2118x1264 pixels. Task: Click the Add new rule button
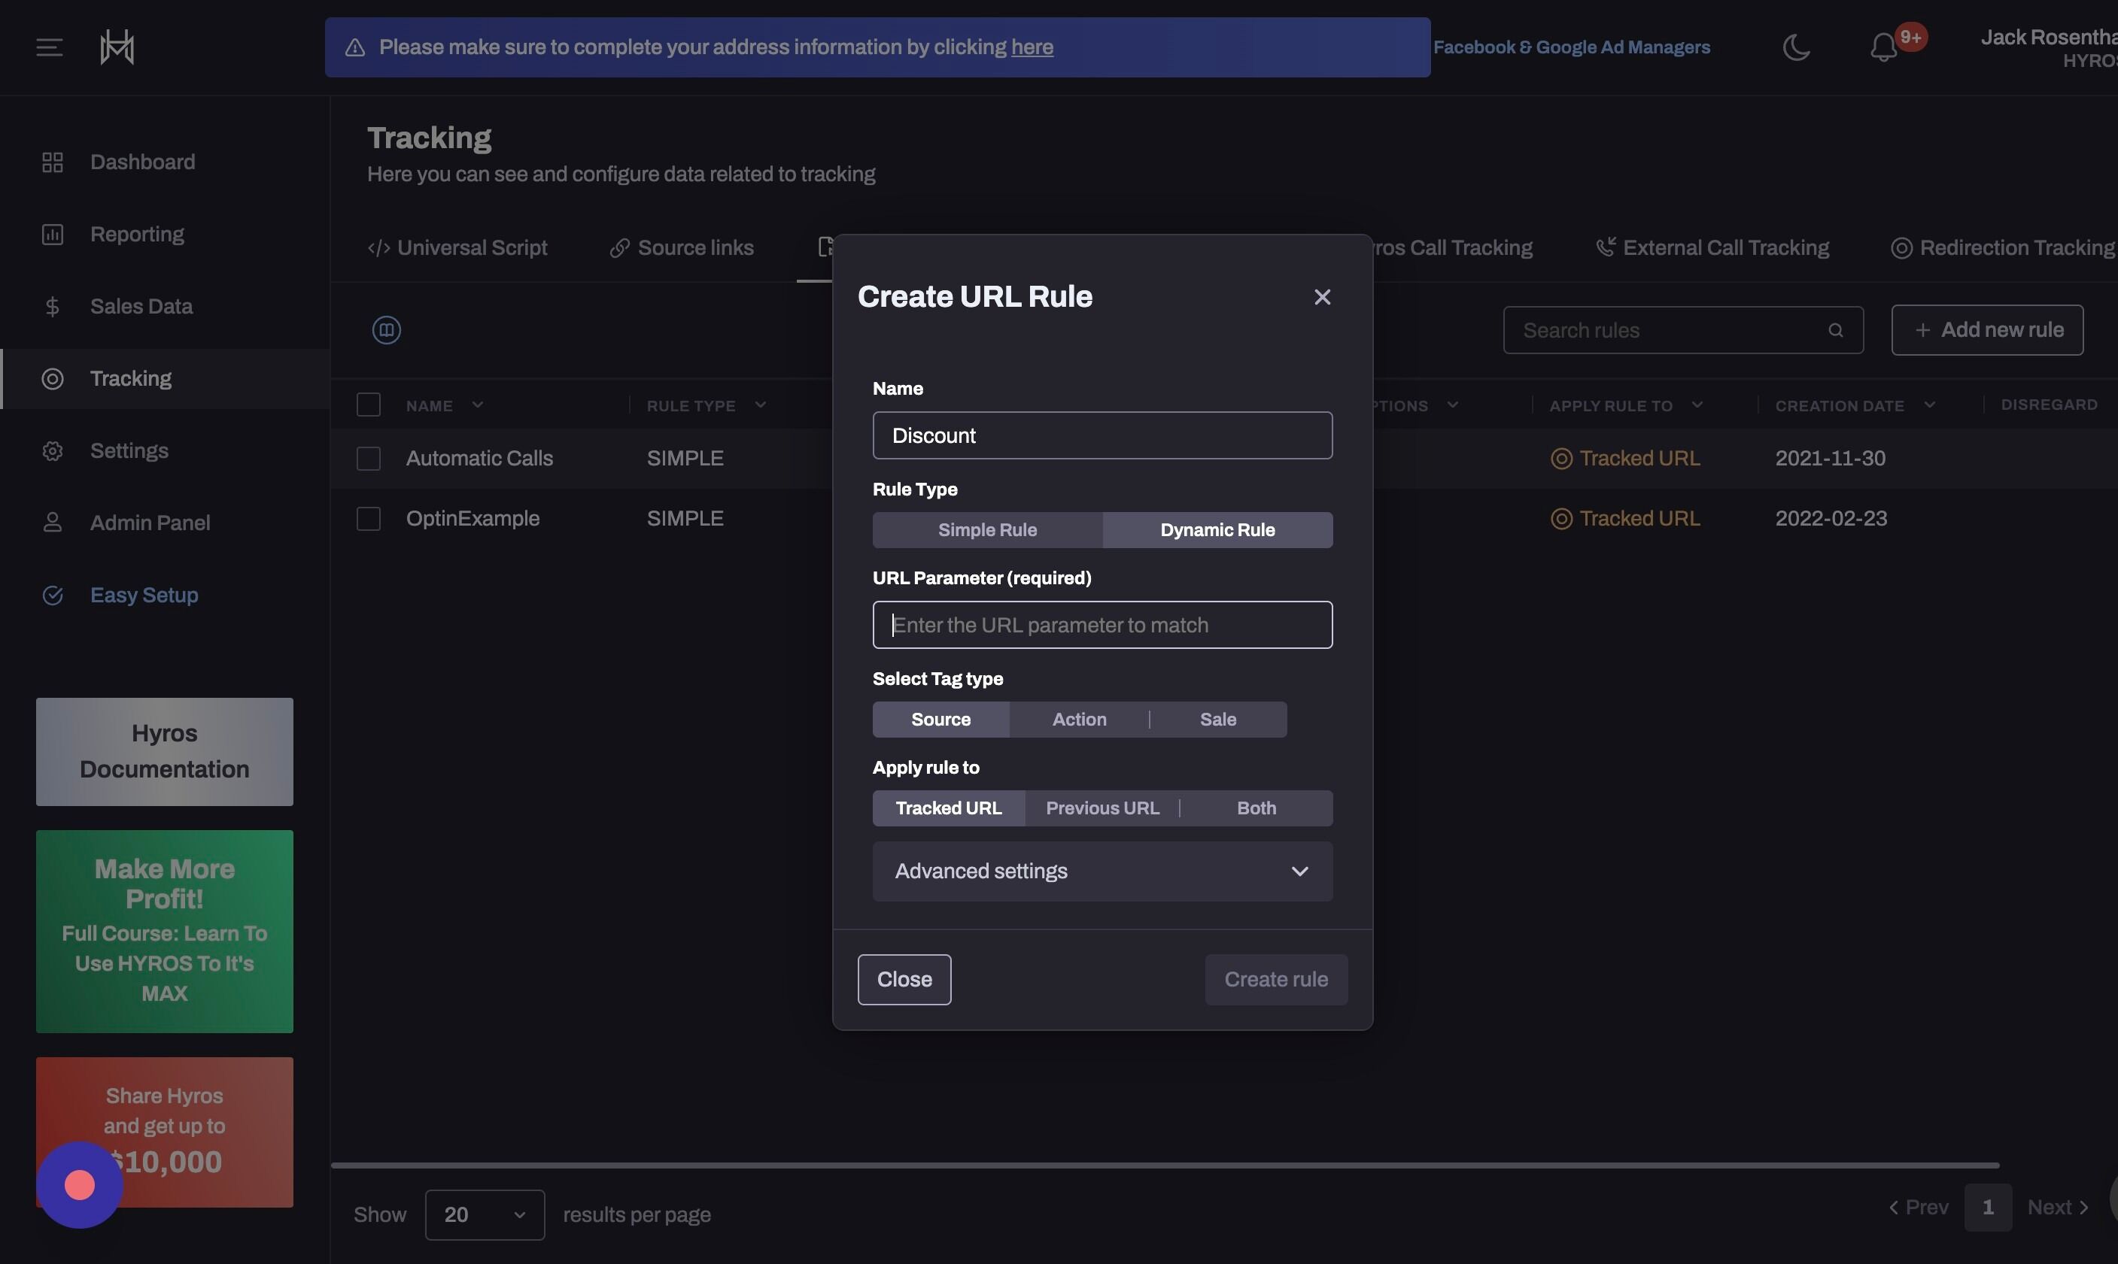(x=1987, y=329)
